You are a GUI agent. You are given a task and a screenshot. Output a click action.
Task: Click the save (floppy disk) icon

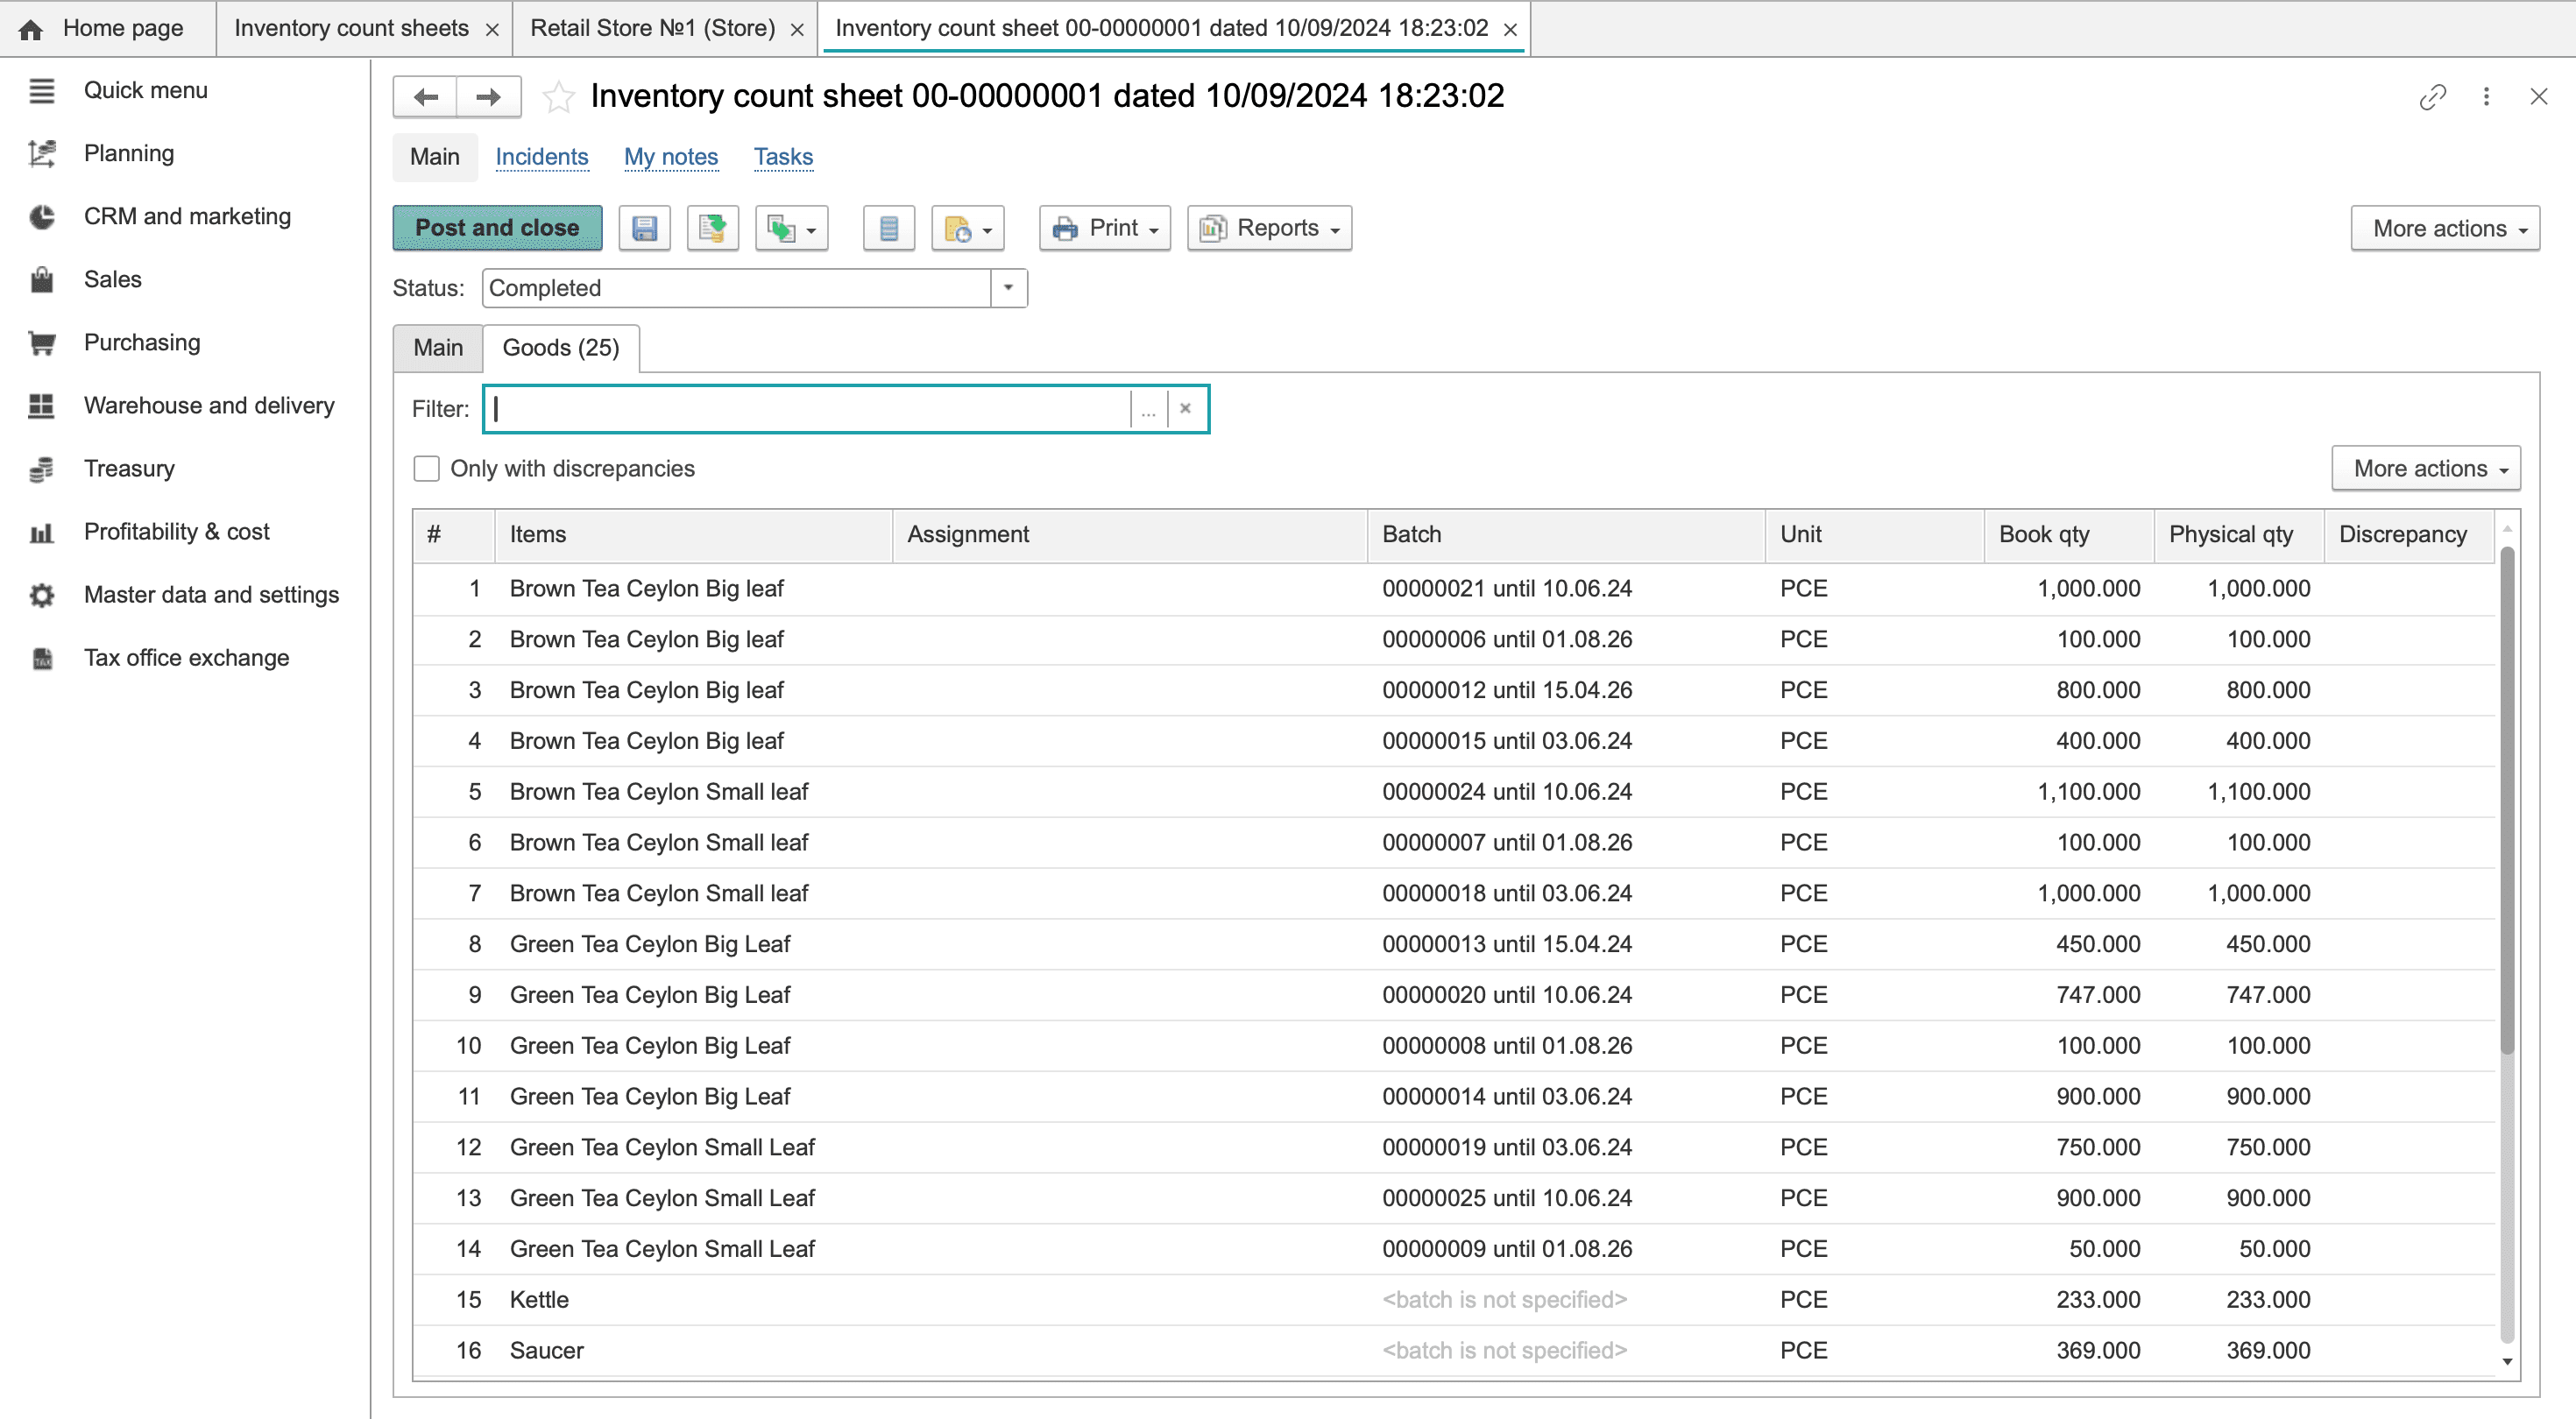point(644,228)
